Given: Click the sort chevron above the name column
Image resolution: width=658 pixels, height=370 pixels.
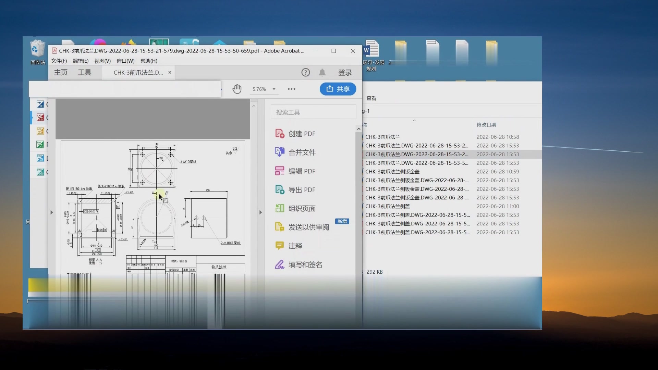Looking at the screenshot, I should (x=414, y=121).
